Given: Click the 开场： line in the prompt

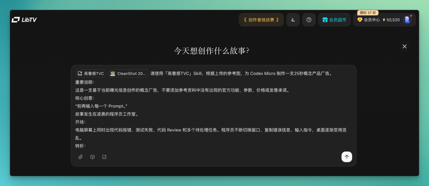Looking at the screenshot, I should tap(81, 122).
